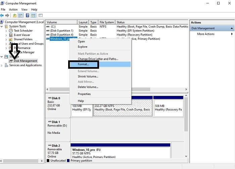The height and width of the screenshot is (169, 235).
Task: Expand the Performance node
Action: click(x=6, y=48)
